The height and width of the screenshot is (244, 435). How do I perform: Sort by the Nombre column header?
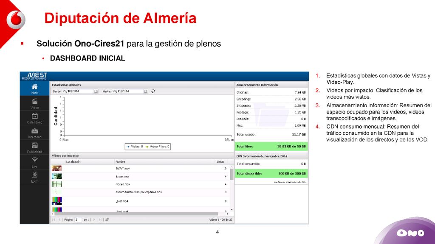tap(164, 161)
